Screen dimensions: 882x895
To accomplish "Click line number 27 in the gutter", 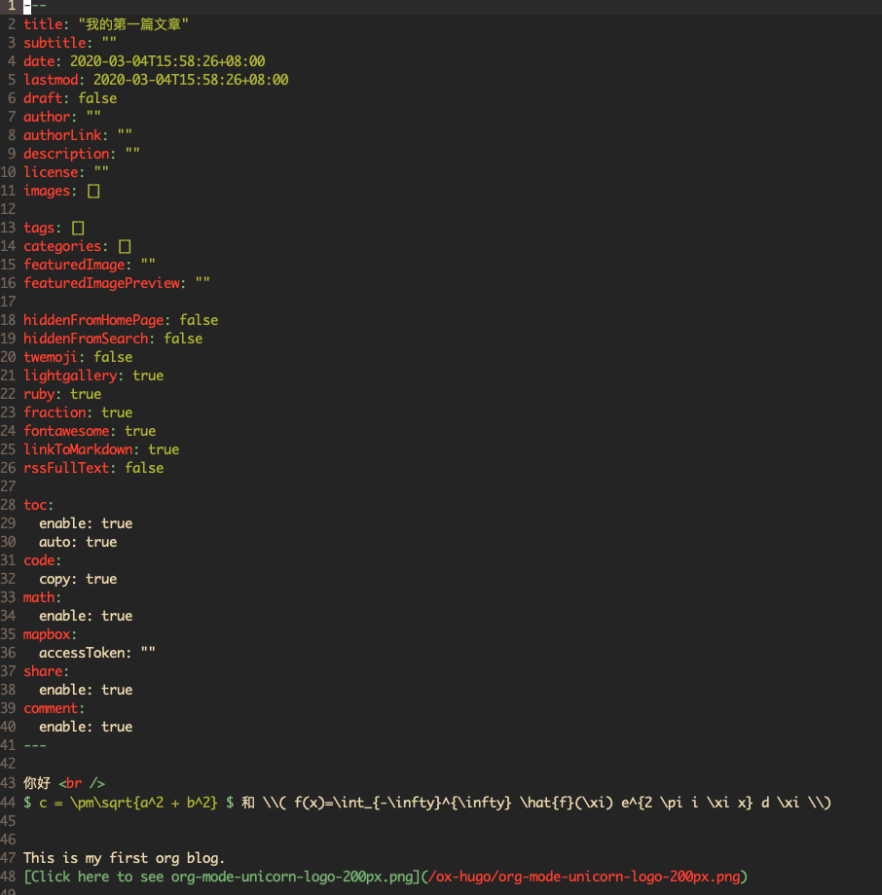I will (x=8, y=486).
